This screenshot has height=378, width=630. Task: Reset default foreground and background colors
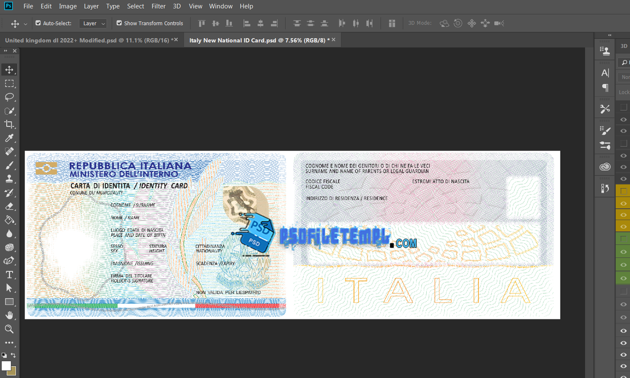click(4, 355)
